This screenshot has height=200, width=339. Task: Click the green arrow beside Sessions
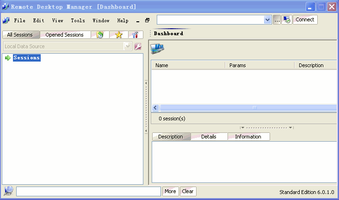(x=8, y=58)
